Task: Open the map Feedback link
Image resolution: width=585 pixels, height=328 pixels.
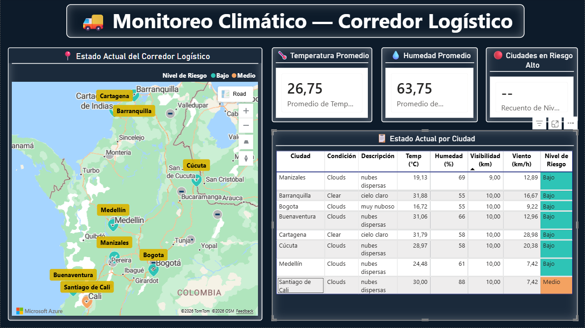Action: pyautogui.click(x=245, y=311)
